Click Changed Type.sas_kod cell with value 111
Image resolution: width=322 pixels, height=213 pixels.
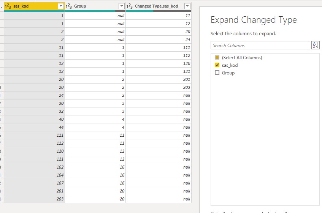pyautogui.click(x=158, y=47)
